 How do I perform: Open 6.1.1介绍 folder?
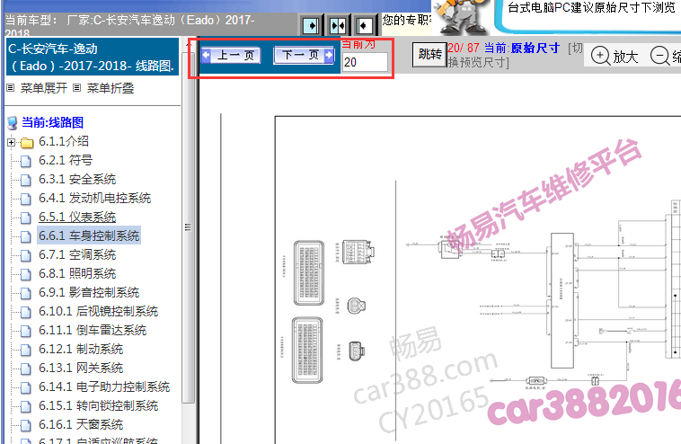(64, 141)
